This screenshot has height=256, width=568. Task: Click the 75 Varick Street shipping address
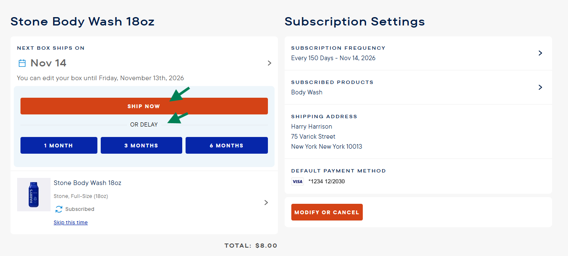coord(313,137)
